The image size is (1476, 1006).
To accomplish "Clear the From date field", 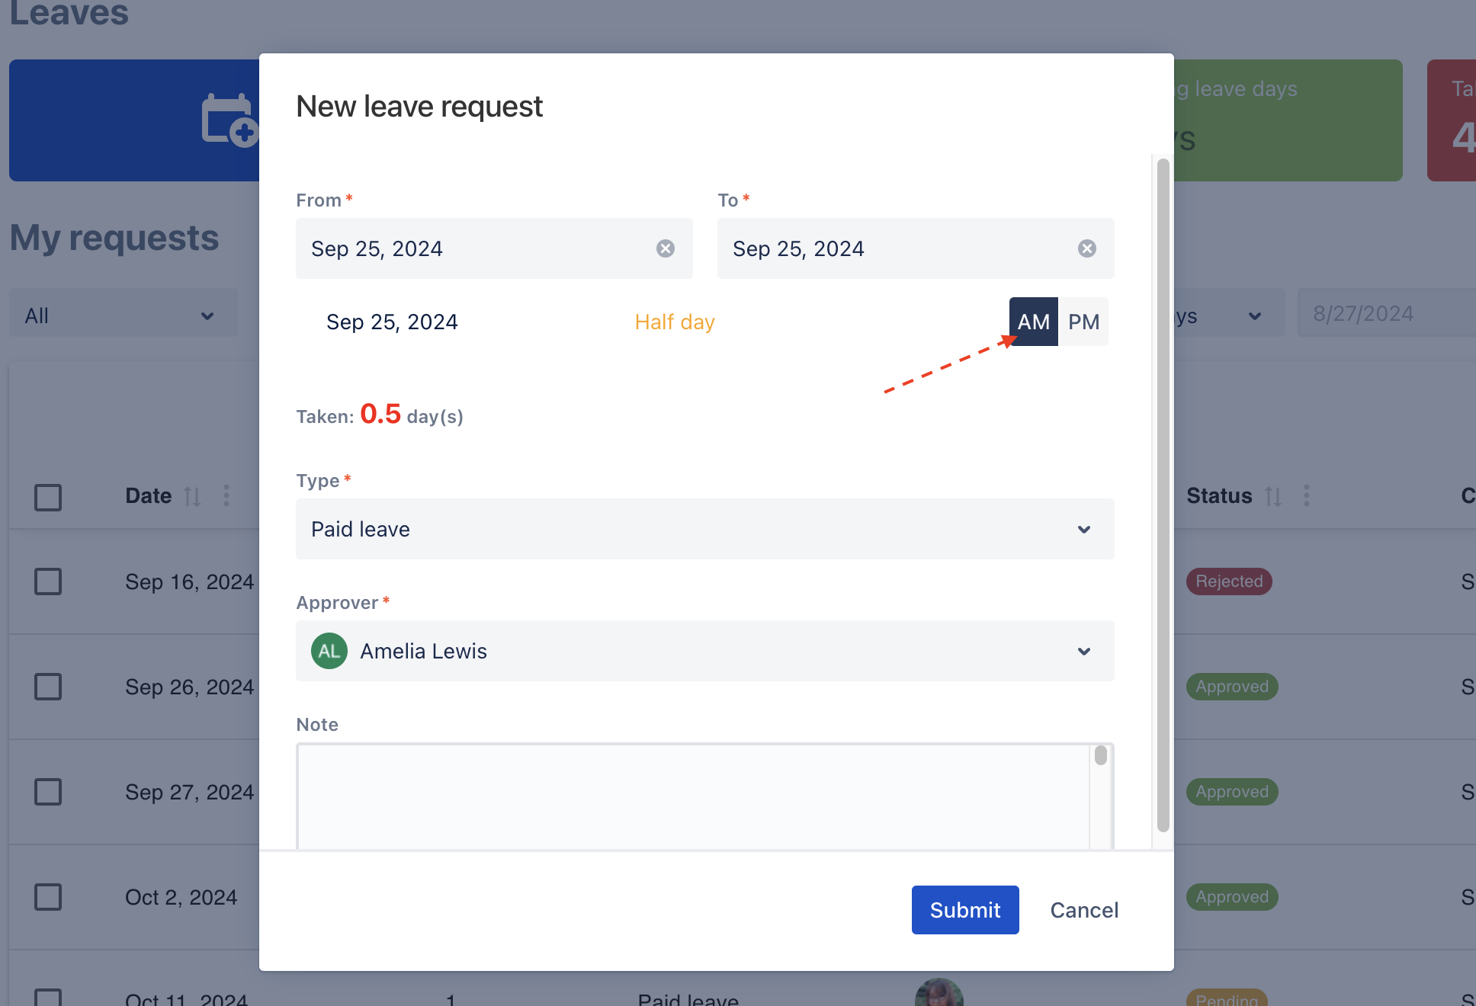I will tap(666, 248).
